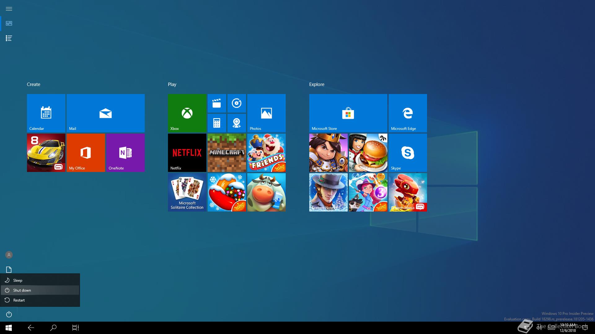Click the taskbar Back arrow
595x334 pixels.
[x=31, y=328]
